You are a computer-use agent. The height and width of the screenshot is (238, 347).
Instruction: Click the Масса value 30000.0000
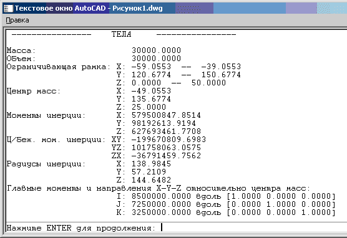(x=157, y=50)
